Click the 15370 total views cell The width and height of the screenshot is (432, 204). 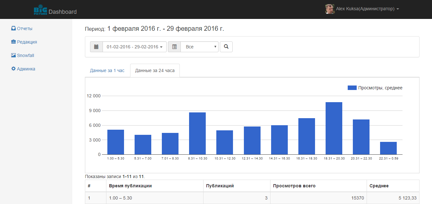click(319, 198)
